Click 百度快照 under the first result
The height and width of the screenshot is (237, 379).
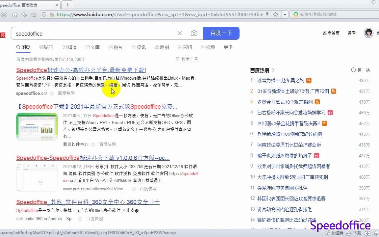coord(66,93)
